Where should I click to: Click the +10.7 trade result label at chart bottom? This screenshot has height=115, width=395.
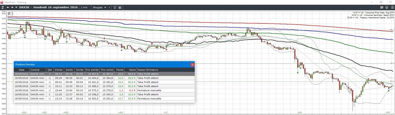388,113
